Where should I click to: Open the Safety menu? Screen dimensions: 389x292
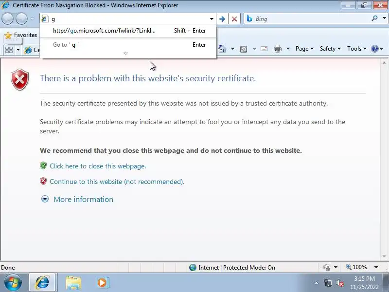[x=330, y=49]
